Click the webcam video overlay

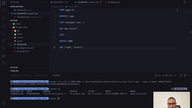click(172, 100)
